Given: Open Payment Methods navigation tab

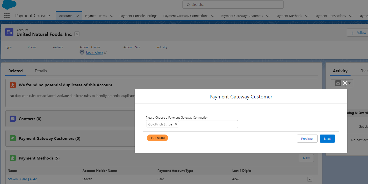Looking at the screenshot, I should pyautogui.click(x=289, y=16).
